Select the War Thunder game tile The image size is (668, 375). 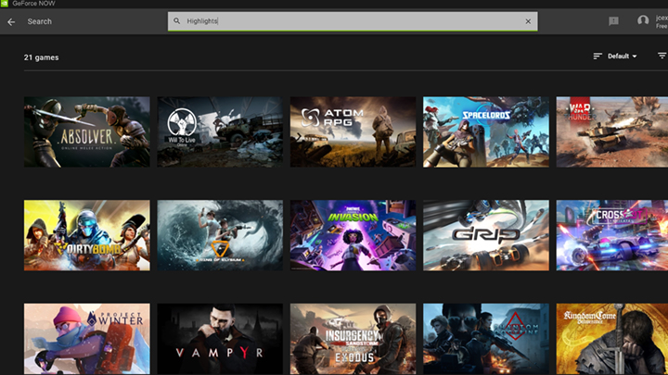tap(612, 131)
